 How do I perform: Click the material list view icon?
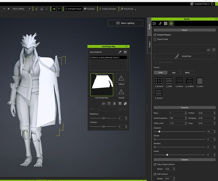click(x=125, y=52)
